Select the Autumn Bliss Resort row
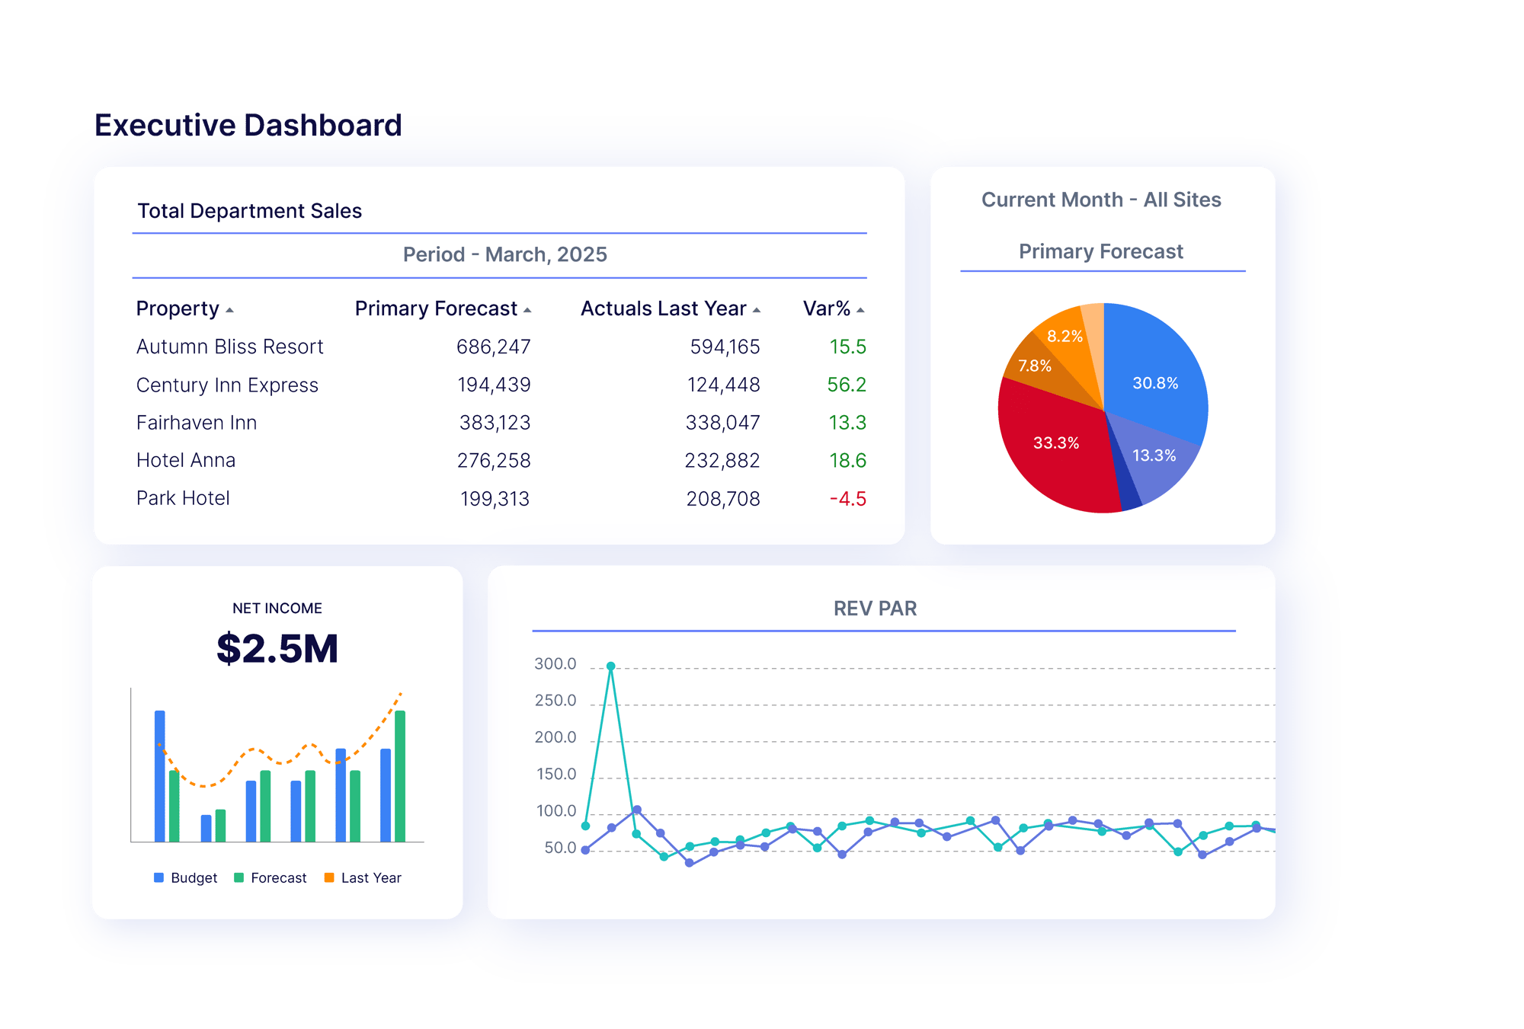The height and width of the screenshot is (1029, 1524). (229, 347)
